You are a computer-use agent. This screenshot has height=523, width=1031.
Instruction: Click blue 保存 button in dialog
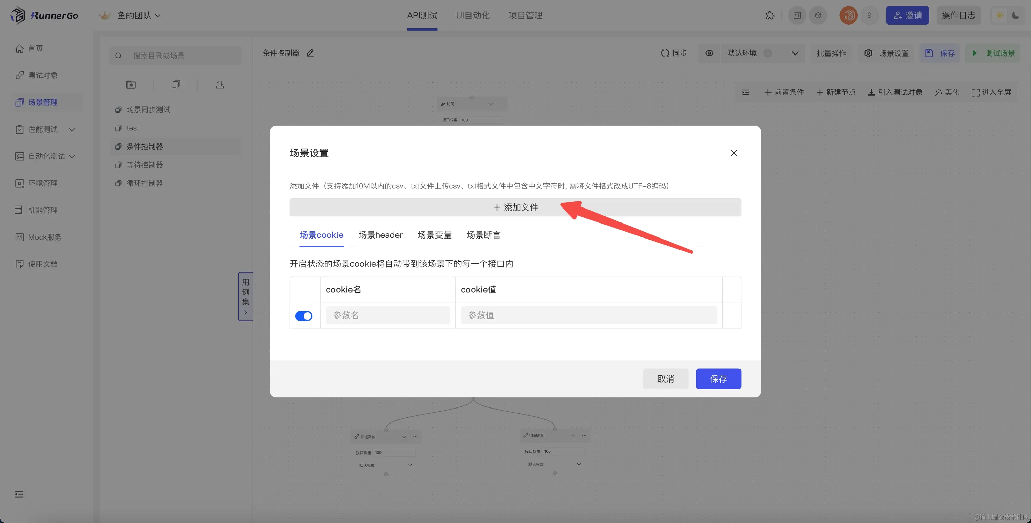pyautogui.click(x=718, y=379)
